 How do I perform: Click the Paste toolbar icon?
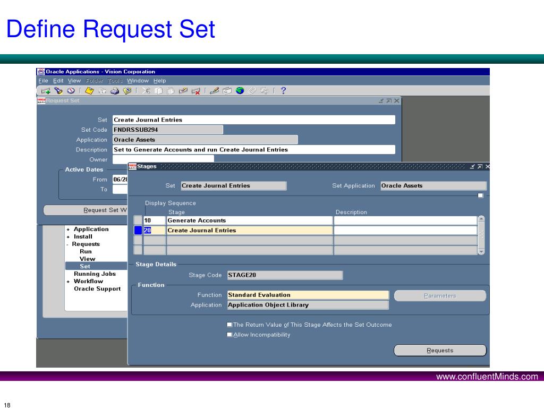(171, 91)
